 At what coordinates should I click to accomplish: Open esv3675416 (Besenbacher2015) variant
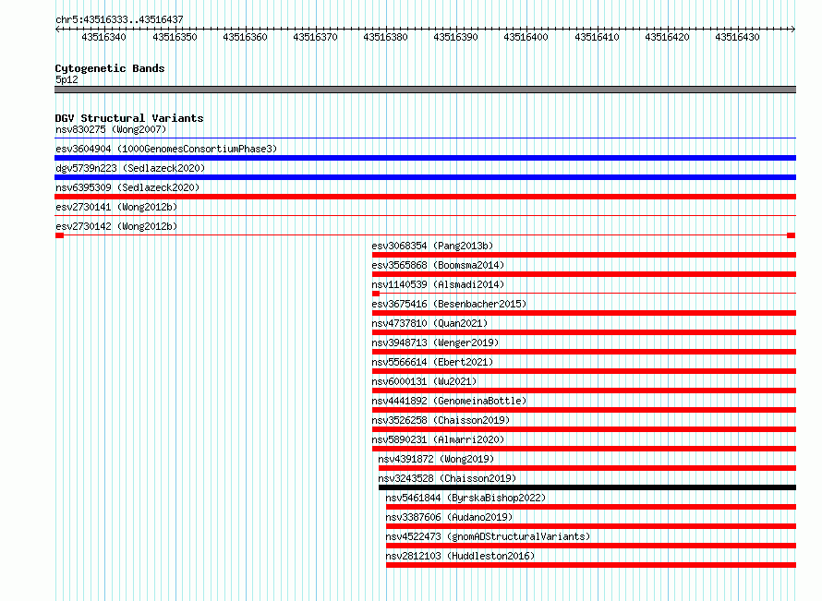pos(449,304)
